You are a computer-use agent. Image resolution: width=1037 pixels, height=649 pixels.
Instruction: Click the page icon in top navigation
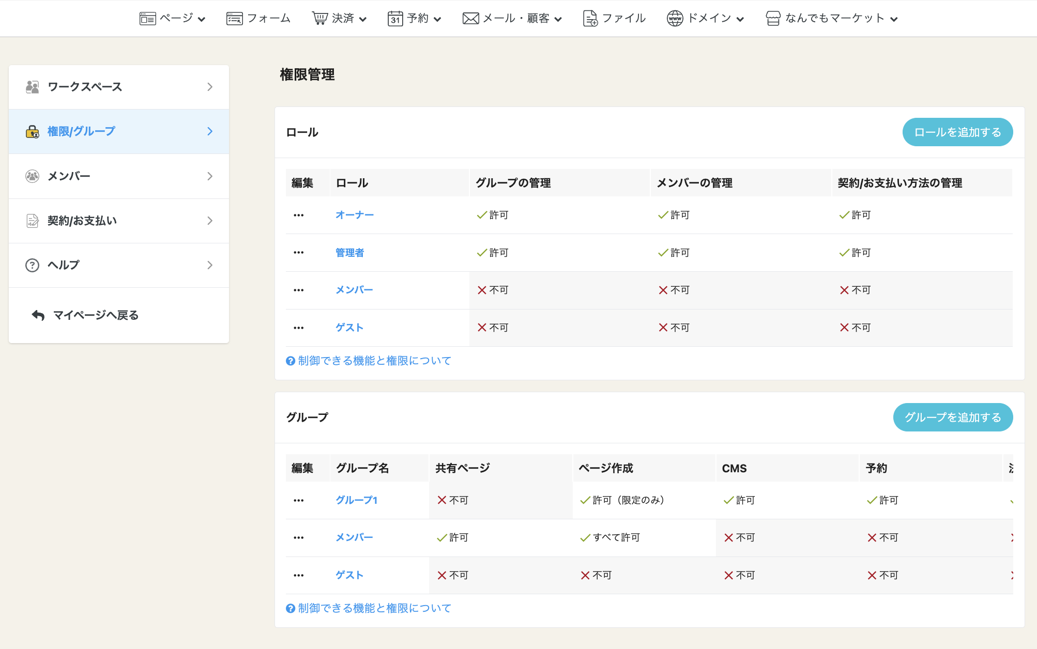(x=147, y=19)
